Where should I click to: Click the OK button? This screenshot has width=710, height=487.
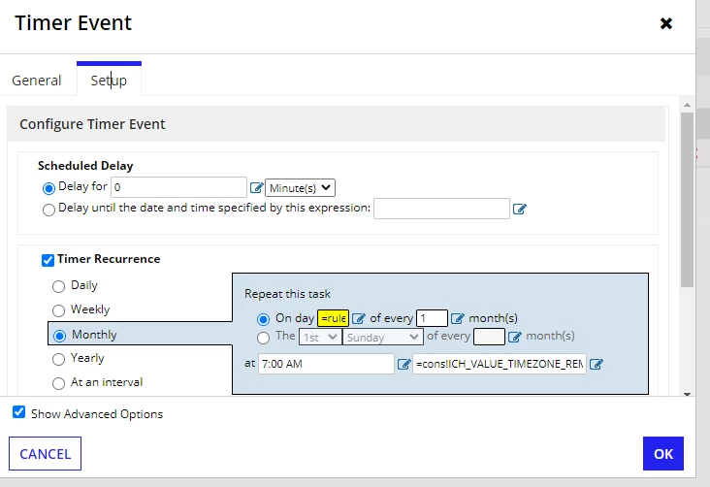coord(663,453)
